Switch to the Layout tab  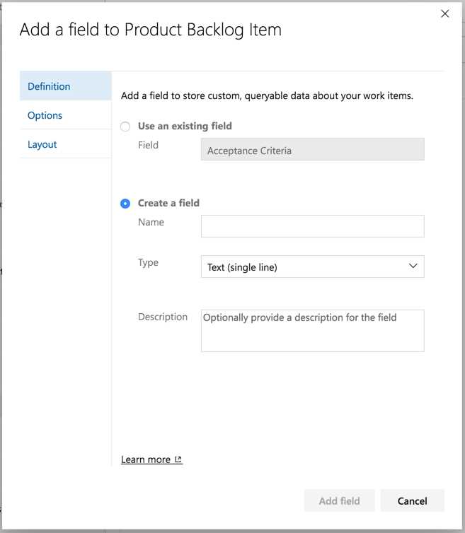click(66, 144)
